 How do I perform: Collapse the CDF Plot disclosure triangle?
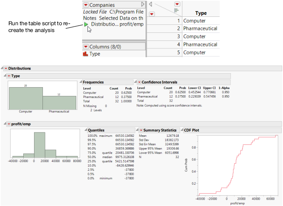(x=182, y=130)
